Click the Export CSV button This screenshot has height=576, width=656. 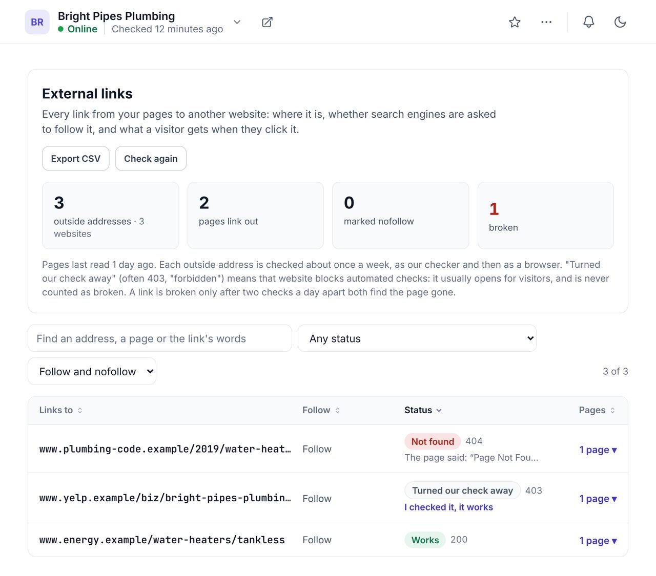(x=76, y=159)
